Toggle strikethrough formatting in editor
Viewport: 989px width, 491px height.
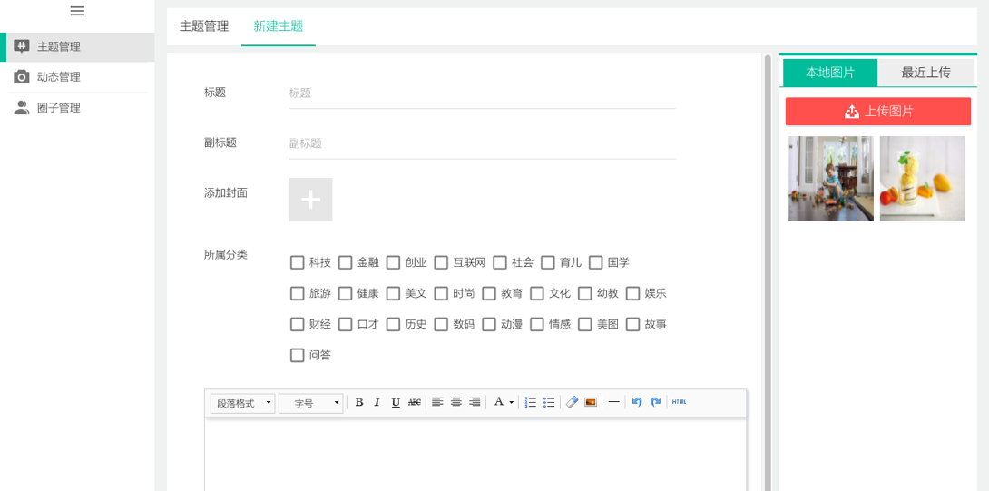point(415,403)
